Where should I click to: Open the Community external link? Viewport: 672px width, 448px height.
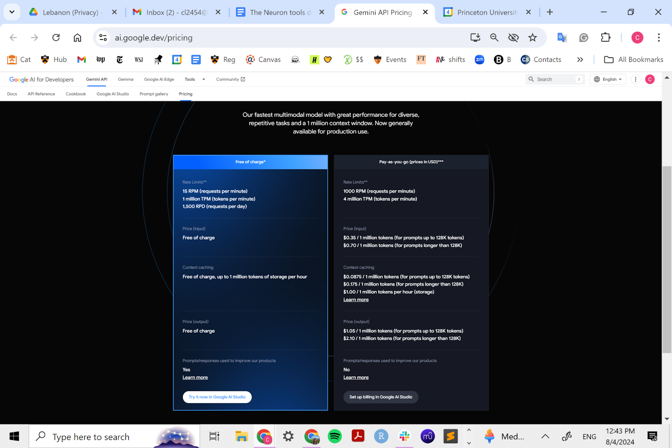click(231, 79)
